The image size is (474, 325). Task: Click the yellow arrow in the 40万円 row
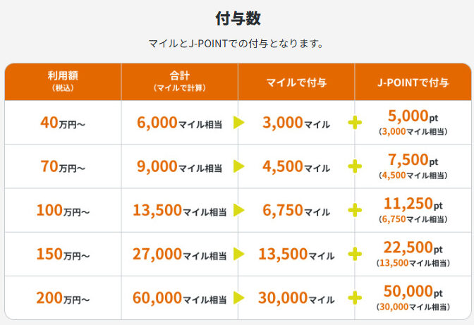tap(238, 123)
